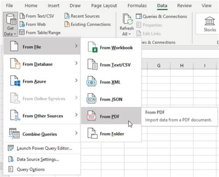Click the From Other Sources icon
This screenshot has height=177, width=219.
(x=15, y=115)
